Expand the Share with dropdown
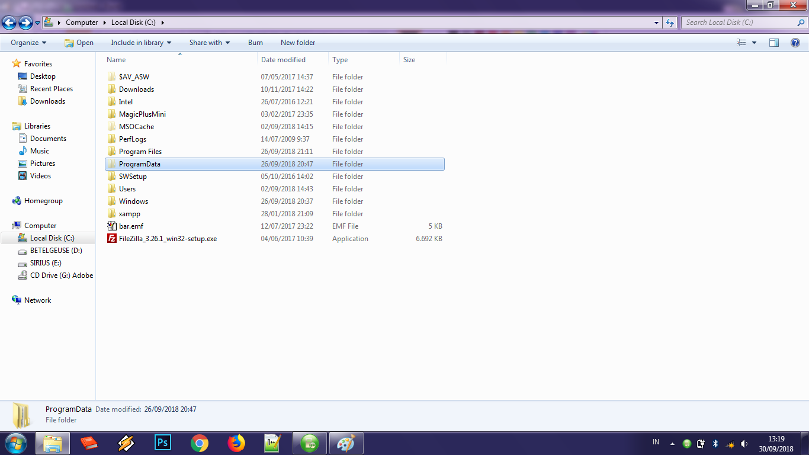 [x=208, y=42]
